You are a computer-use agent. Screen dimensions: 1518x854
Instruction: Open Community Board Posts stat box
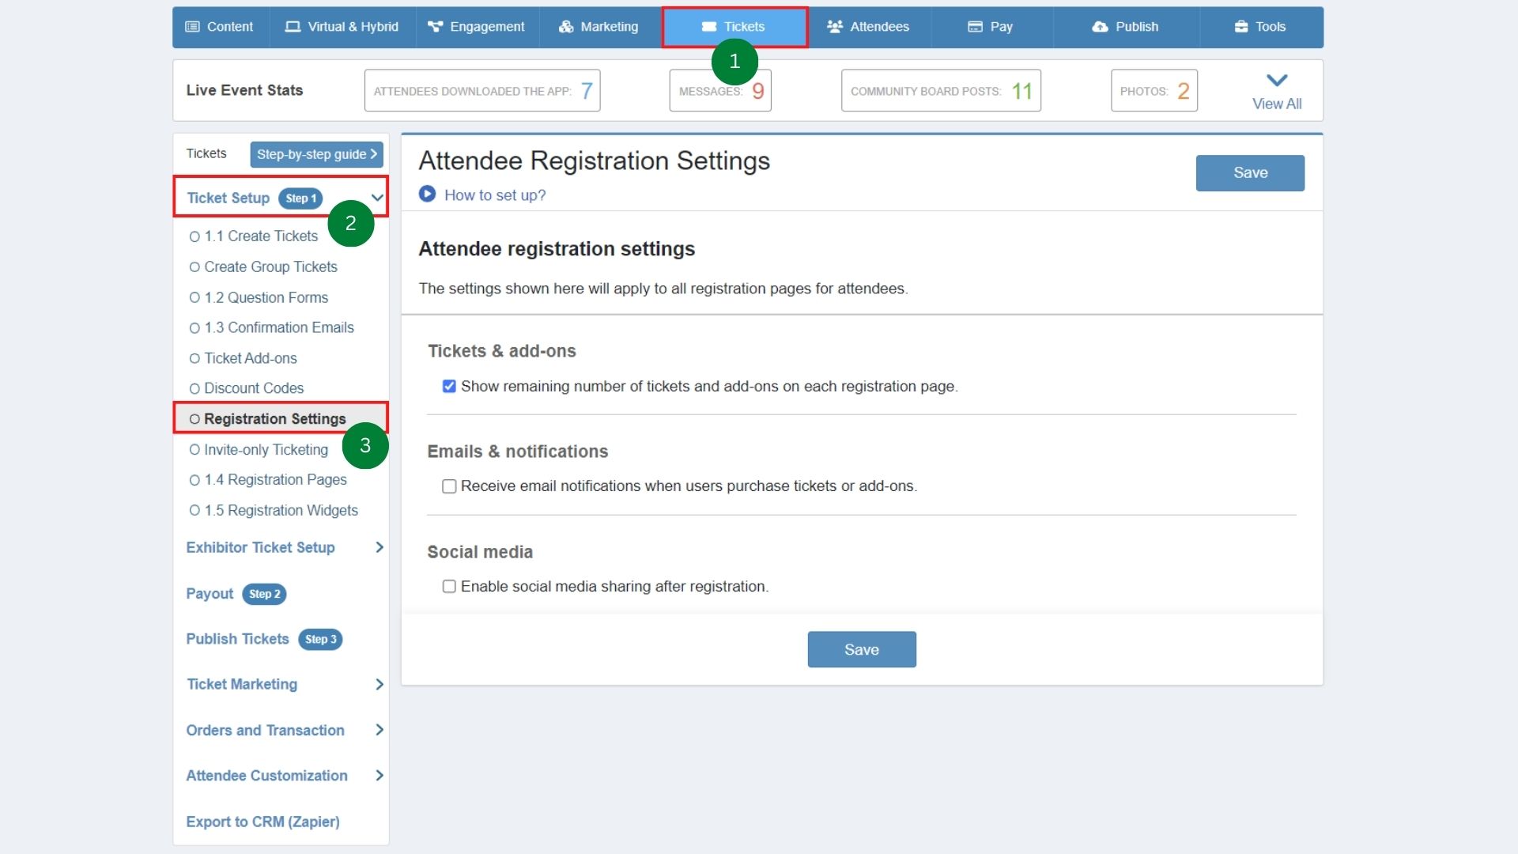pyautogui.click(x=941, y=91)
